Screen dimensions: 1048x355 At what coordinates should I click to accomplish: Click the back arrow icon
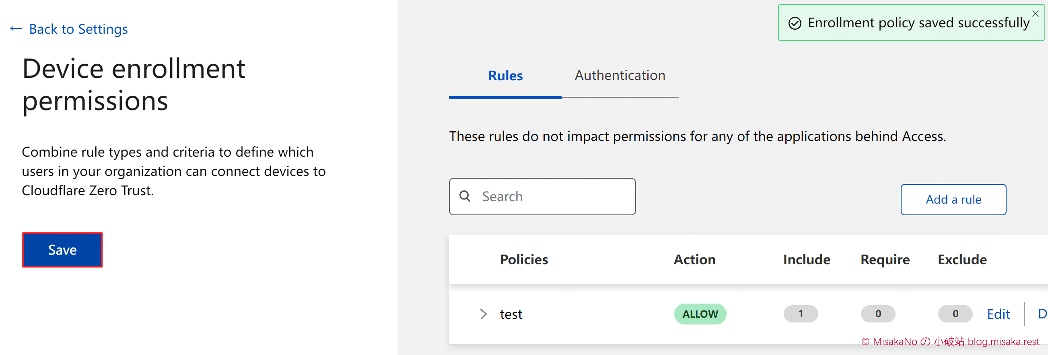click(16, 29)
